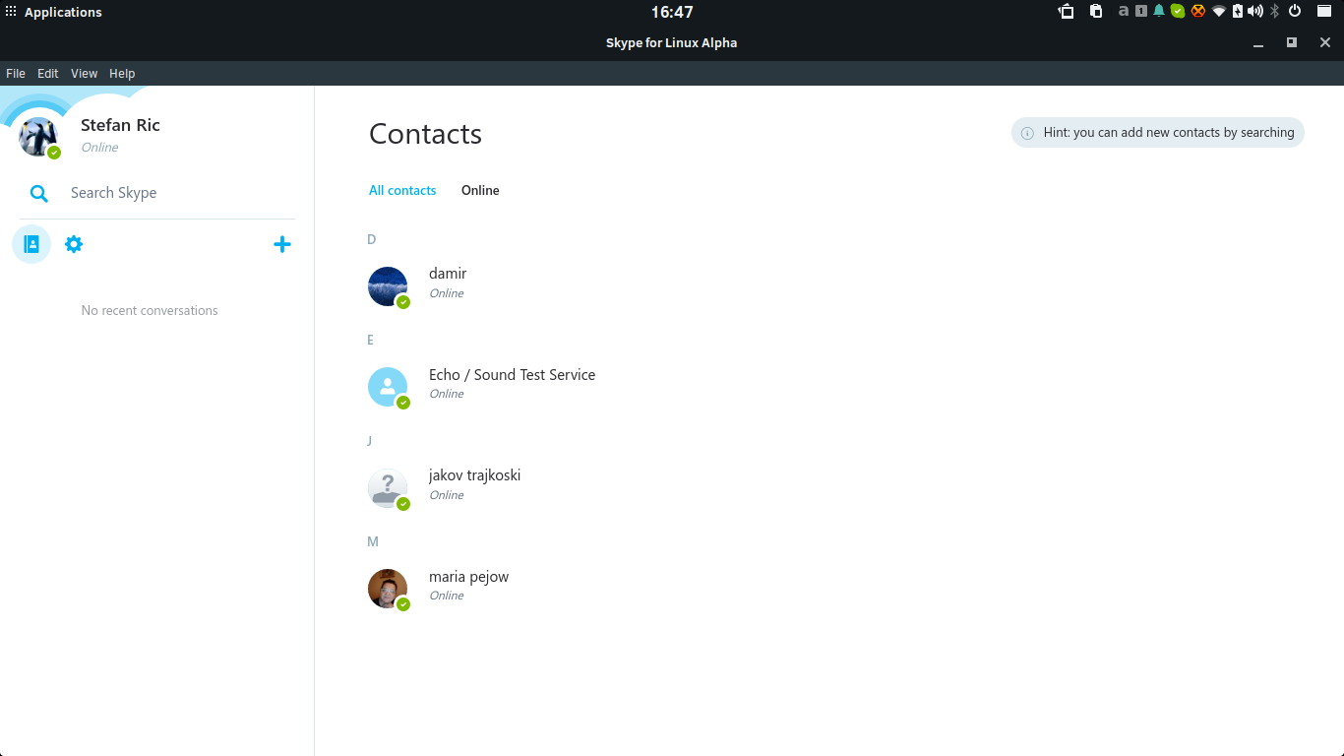Click the bell notification tray icon
Image resolution: width=1344 pixels, height=756 pixels.
(1159, 11)
